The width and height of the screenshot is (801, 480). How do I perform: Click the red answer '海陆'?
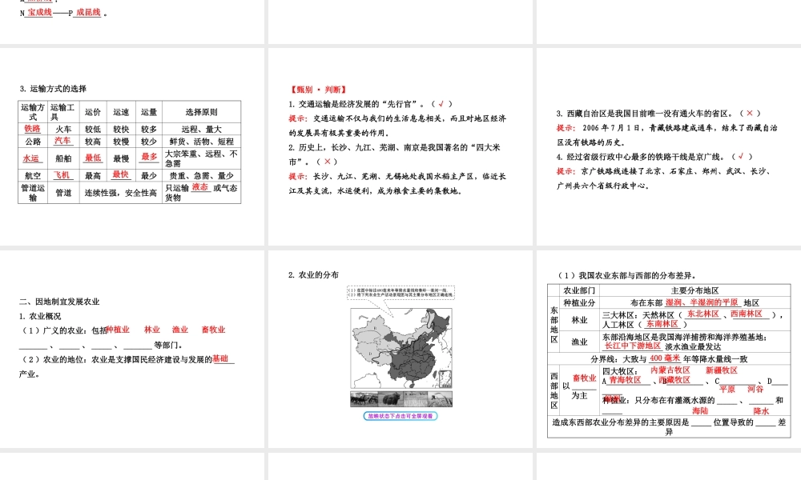click(x=700, y=410)
